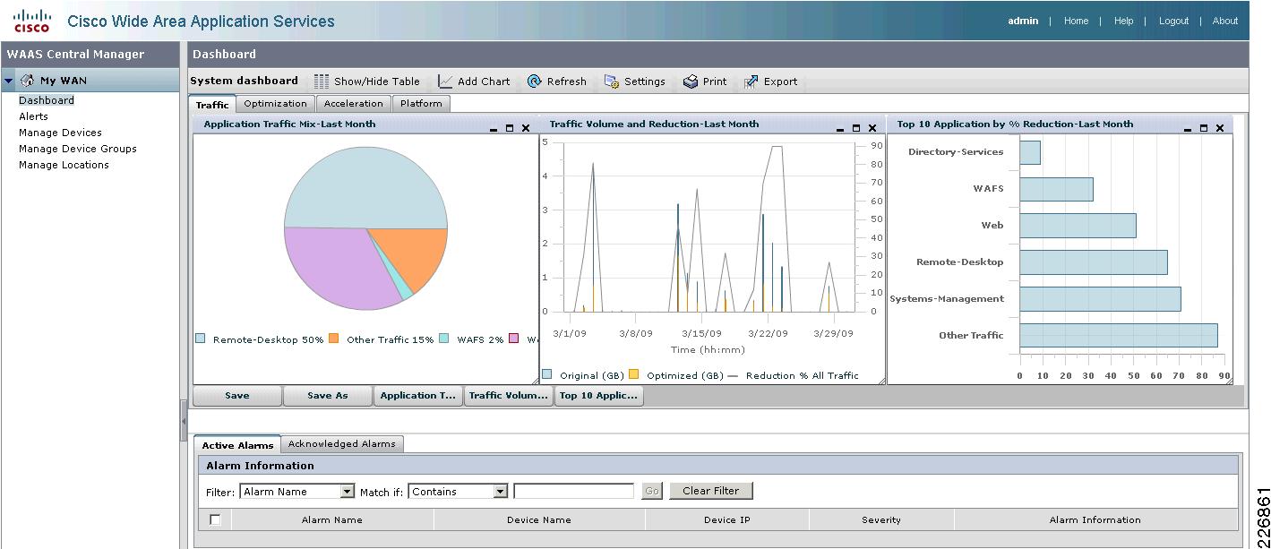Close Top 10 Application chart
Screen dimensions: 1271x549
point(1220,128)
